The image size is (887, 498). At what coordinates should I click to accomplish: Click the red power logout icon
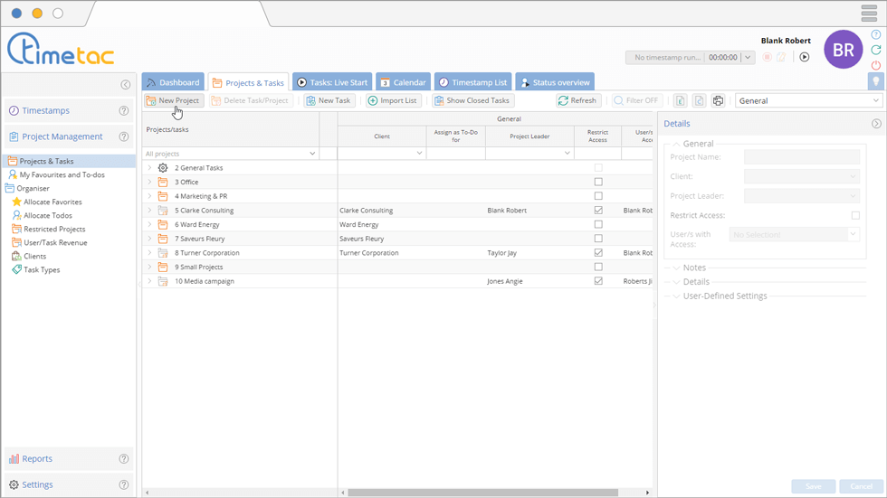tap(876, 65)
